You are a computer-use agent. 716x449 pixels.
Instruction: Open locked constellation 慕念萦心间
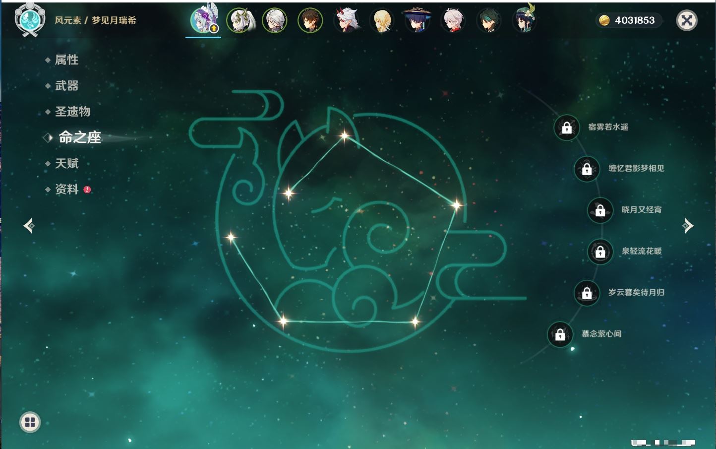click(560, 334)
